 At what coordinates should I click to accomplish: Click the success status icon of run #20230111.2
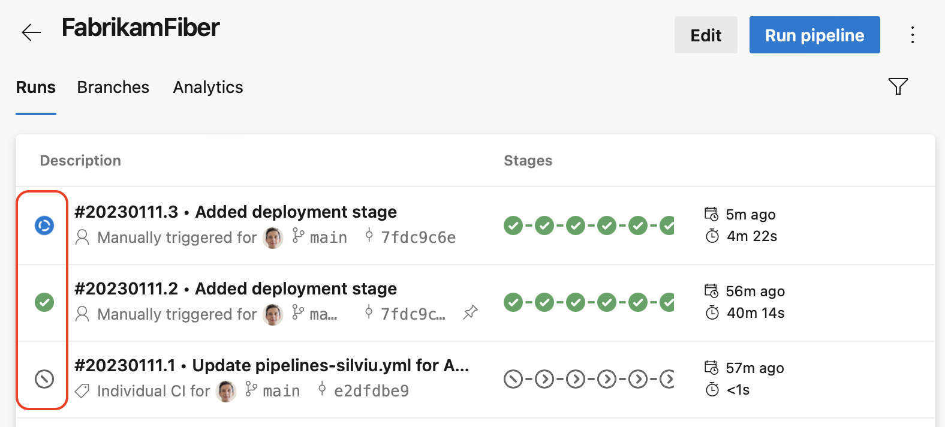coord(44,302)
